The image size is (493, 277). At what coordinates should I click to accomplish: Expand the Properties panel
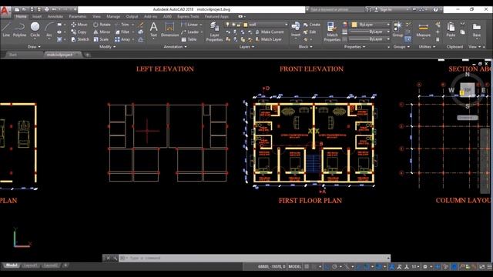[x=354, y=47]
